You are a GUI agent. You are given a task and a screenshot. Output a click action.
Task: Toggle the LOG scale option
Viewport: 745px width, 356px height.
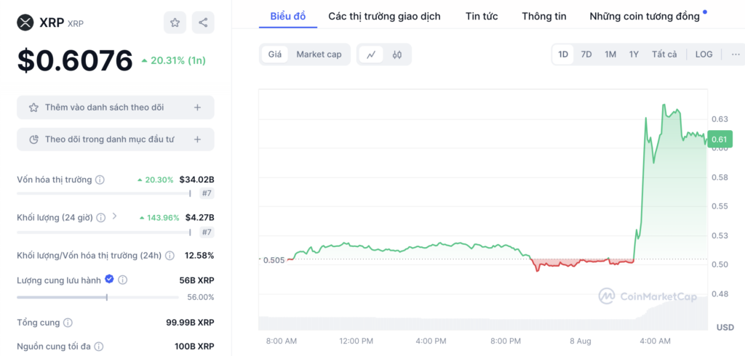coord(704,54)
